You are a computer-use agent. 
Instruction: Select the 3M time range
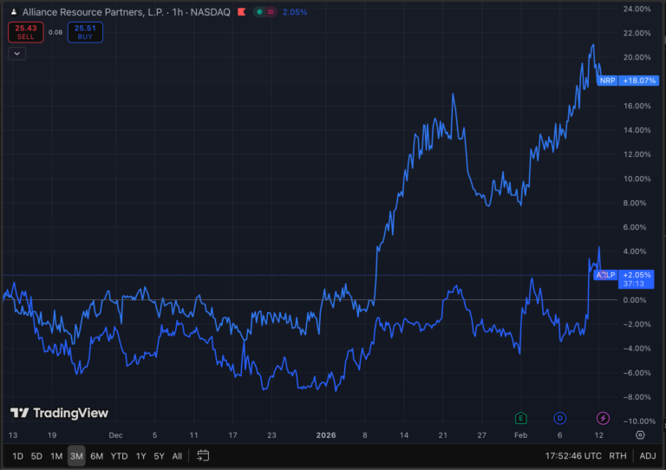[x=76, y=455]
